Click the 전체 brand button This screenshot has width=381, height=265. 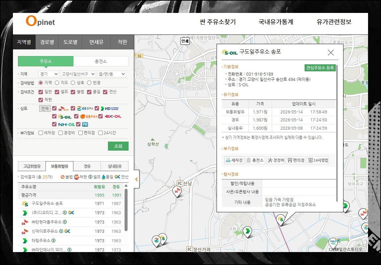click(x=45, y=108)
